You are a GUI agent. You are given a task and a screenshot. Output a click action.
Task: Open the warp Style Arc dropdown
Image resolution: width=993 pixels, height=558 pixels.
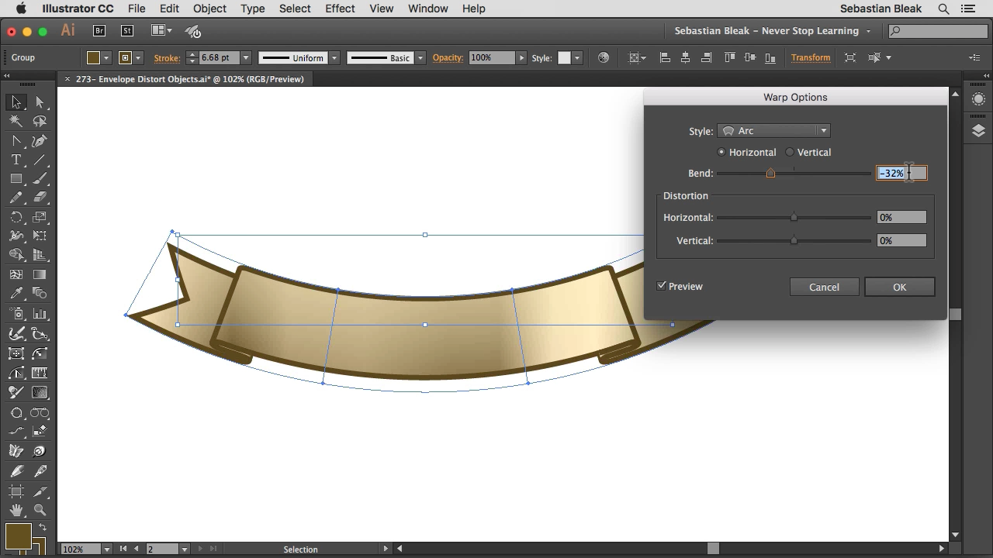773,131
